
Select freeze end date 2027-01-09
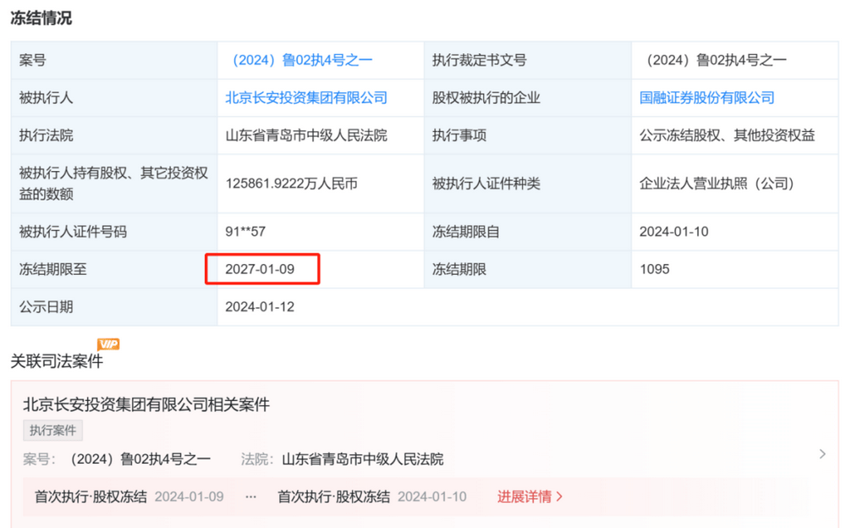coord(260,269)
